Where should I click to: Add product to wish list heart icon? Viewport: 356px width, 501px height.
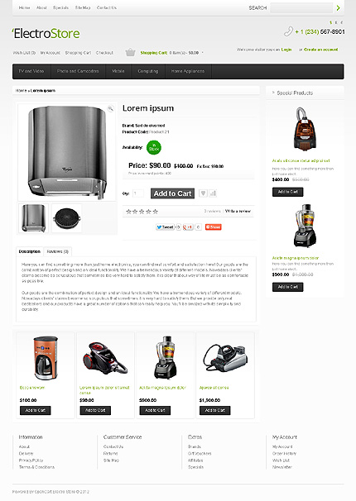coord(203,193)
